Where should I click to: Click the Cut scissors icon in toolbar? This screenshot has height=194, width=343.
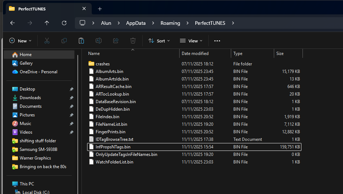click(47, 41)
